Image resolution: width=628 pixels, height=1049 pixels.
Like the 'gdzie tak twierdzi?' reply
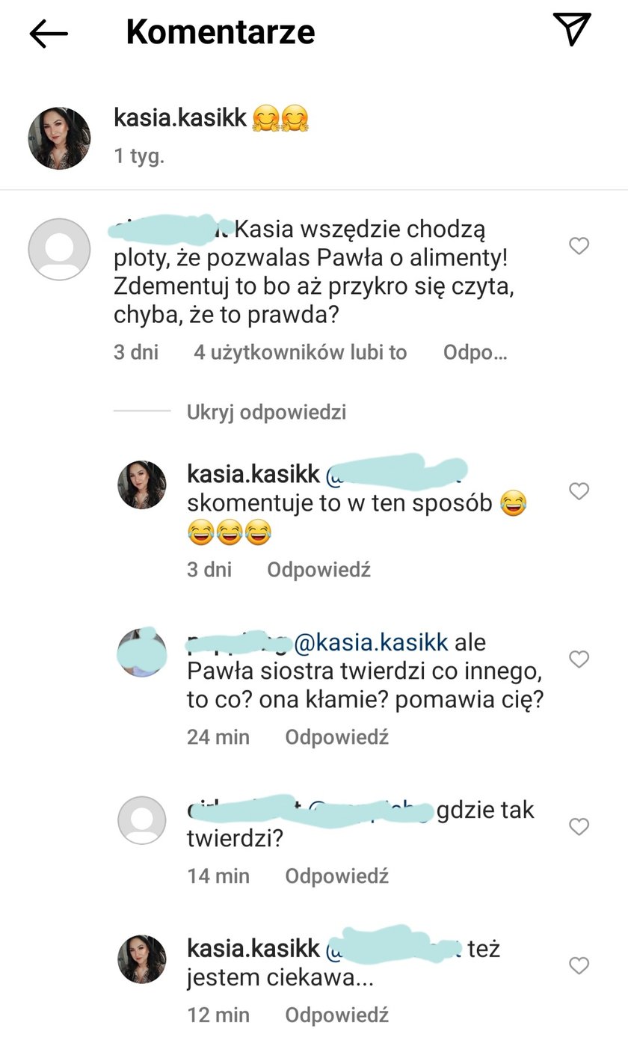[x=579, y=826]
